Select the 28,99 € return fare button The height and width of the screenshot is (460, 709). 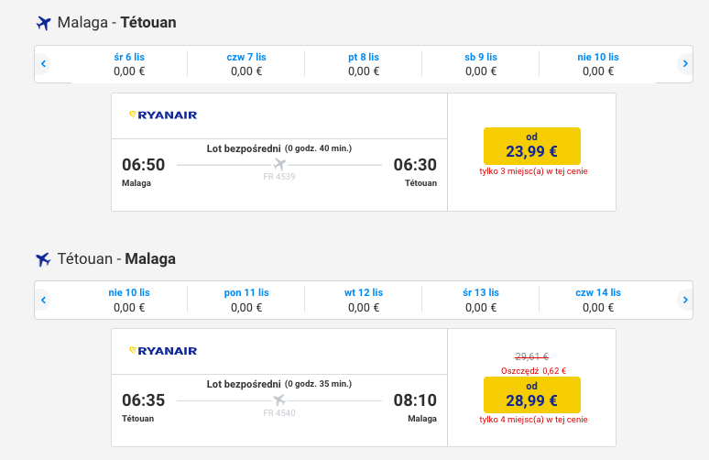click(531, 395)
